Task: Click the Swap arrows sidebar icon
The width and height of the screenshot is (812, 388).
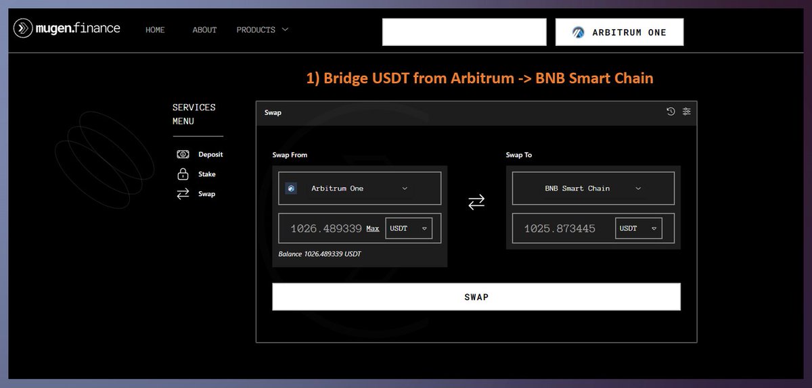Action: click(x=183, y=194)
